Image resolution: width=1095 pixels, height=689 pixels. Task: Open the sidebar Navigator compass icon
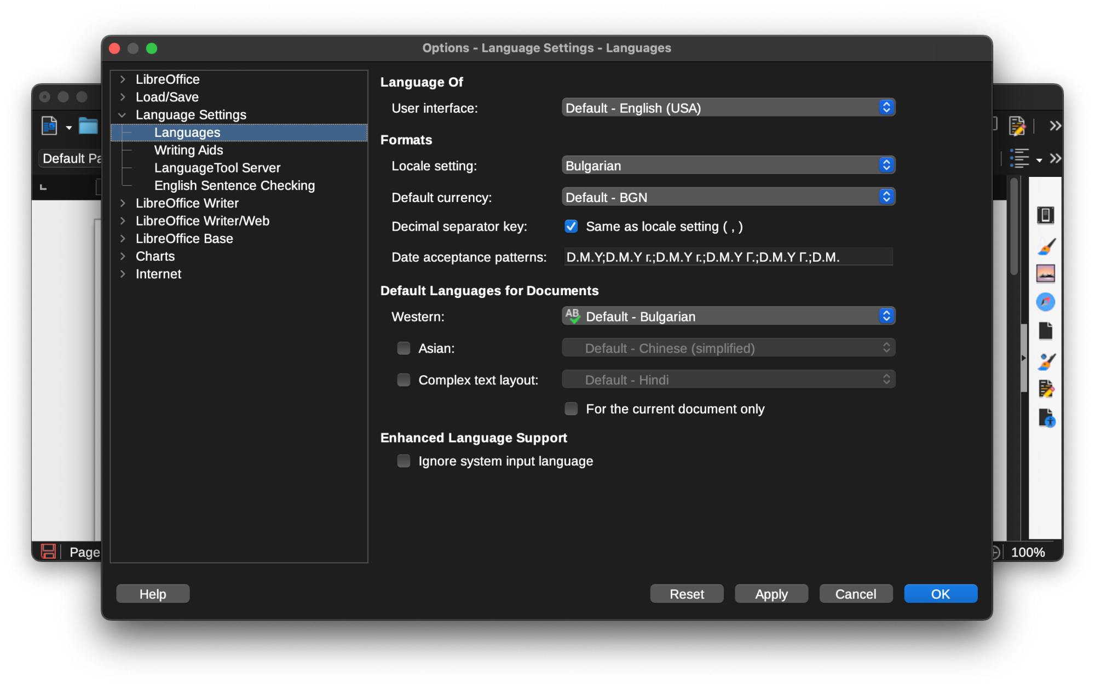click(x=1046, y=302)
